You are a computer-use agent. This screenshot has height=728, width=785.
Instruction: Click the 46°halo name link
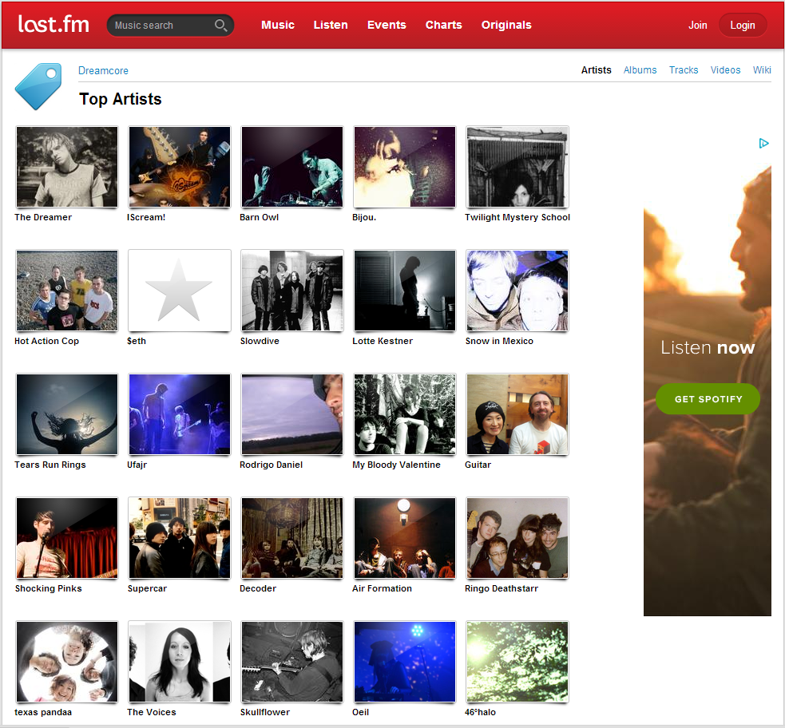point(480,712)
